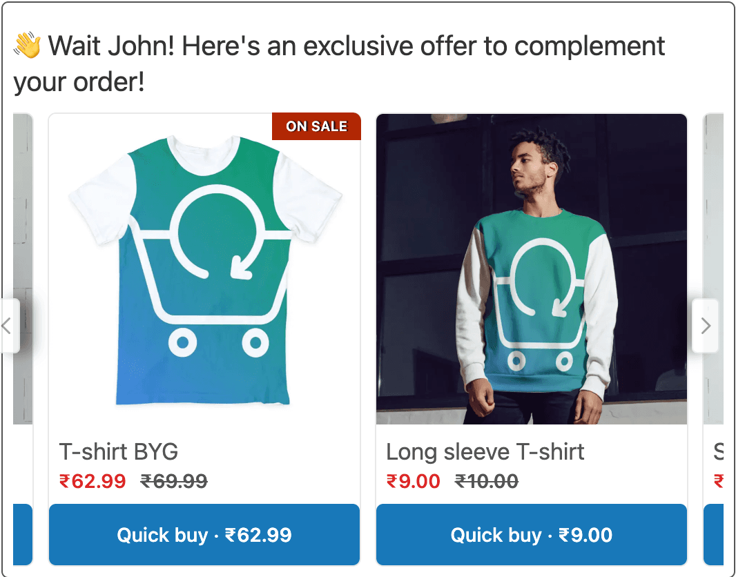This screenshot has width=736, height=577.
Task: Click the waving hand emoji
Action: click(28, 47)
